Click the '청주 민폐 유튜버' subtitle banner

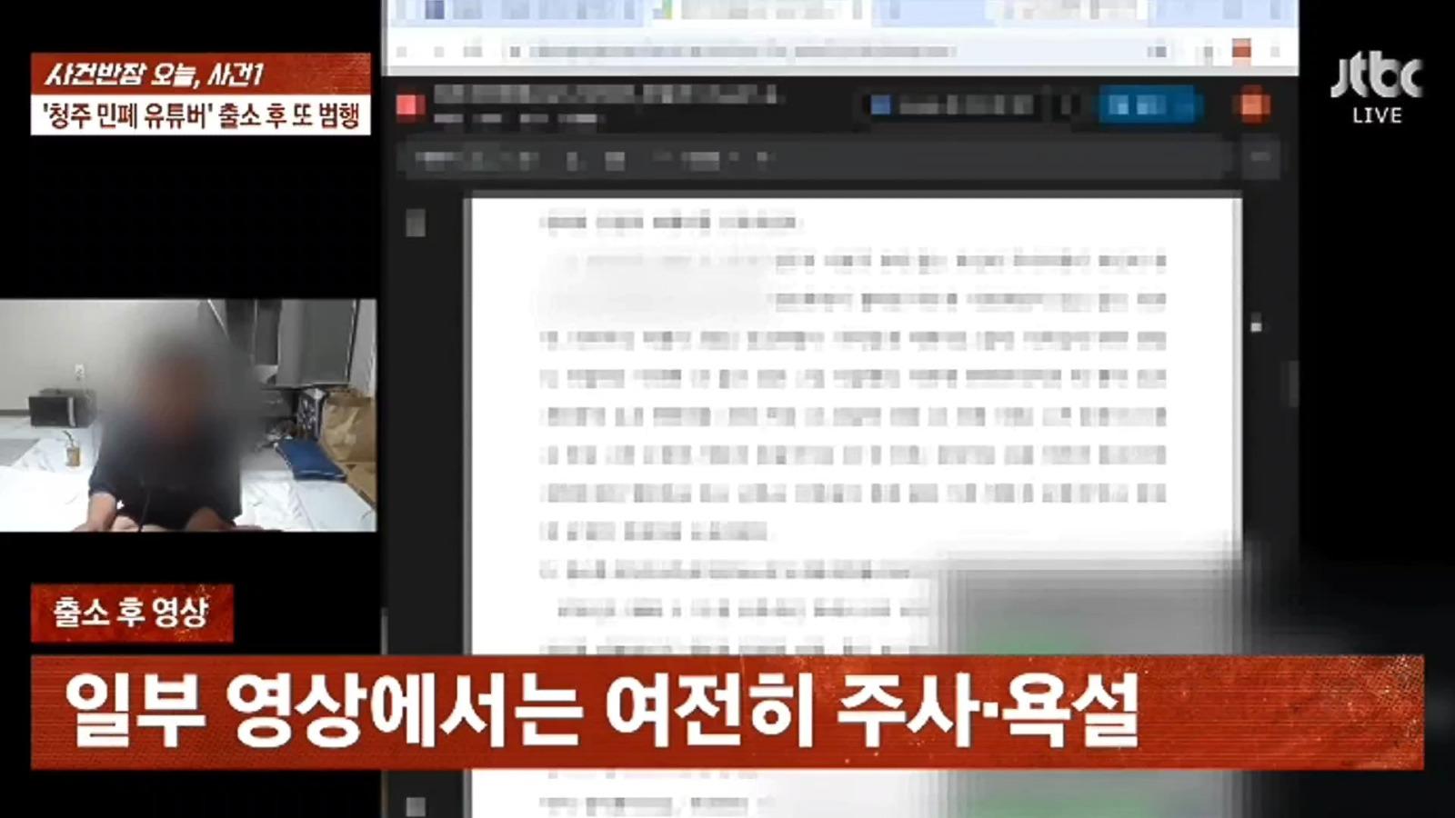click(x=201, y=115)
